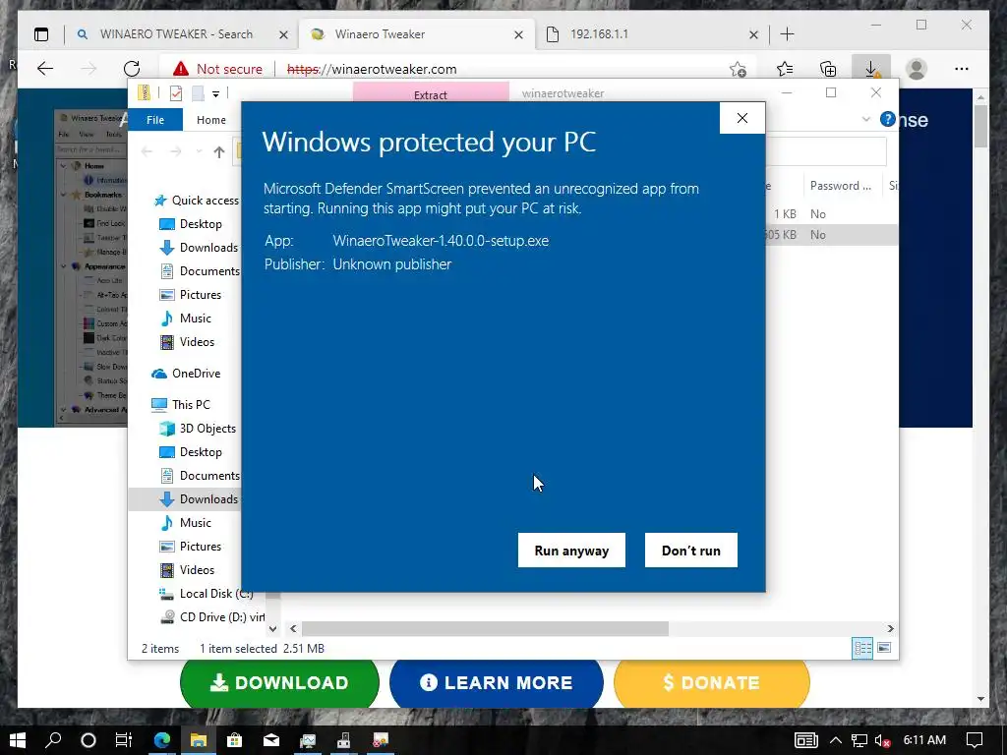Click LEARN MORE button on webpage
The height and width of the screenshot is (755, 1007).
pos(497,683)
